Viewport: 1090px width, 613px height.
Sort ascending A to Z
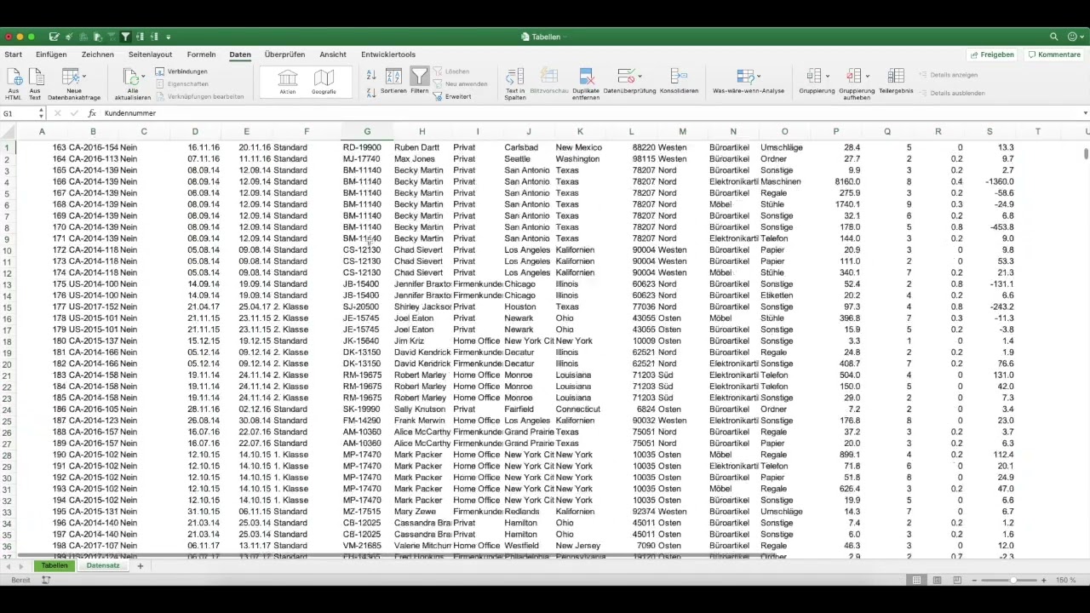click(371, 75)
